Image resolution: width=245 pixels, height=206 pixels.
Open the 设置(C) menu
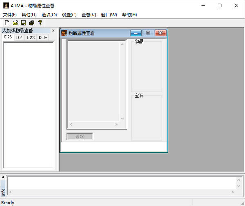pyautogui.click(x=69, y=15)
